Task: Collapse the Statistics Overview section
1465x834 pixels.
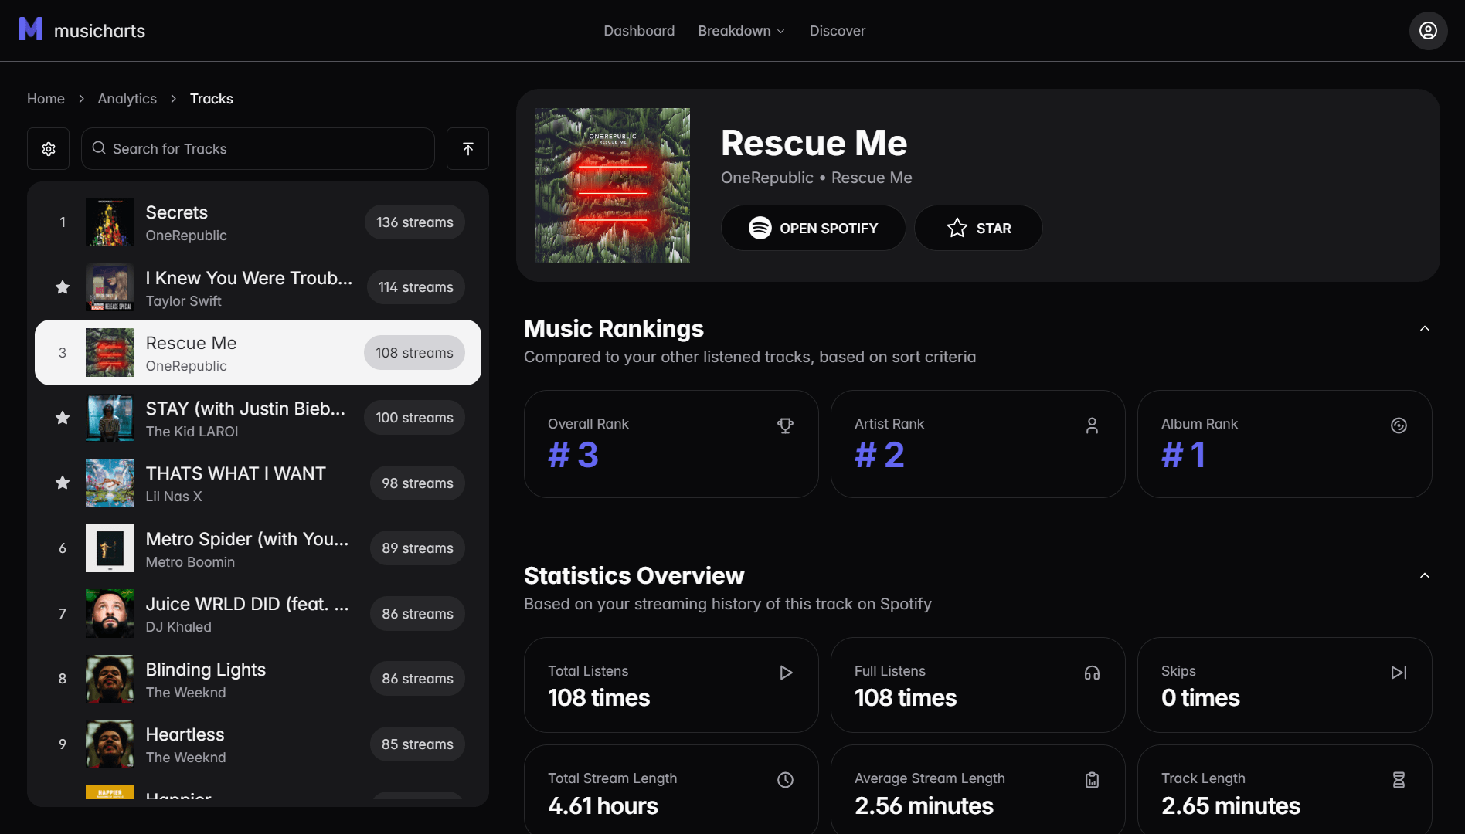Action: [x=1425, y=576]
